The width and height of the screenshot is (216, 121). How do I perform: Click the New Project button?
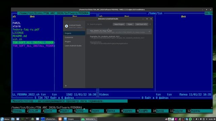(x=119, y=24)
